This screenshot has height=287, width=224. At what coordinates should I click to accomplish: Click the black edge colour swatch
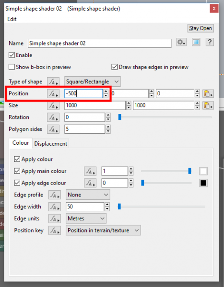point(203,183)
